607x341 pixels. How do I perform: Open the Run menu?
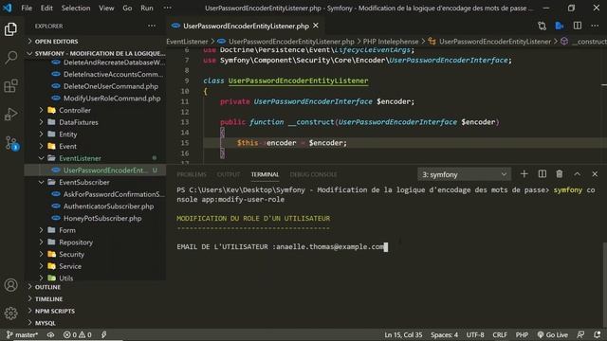coord(147,8)
